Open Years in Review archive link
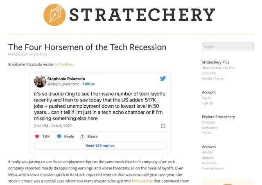The height and width of the screenshot is (185, 262). (x=212, y=168)
